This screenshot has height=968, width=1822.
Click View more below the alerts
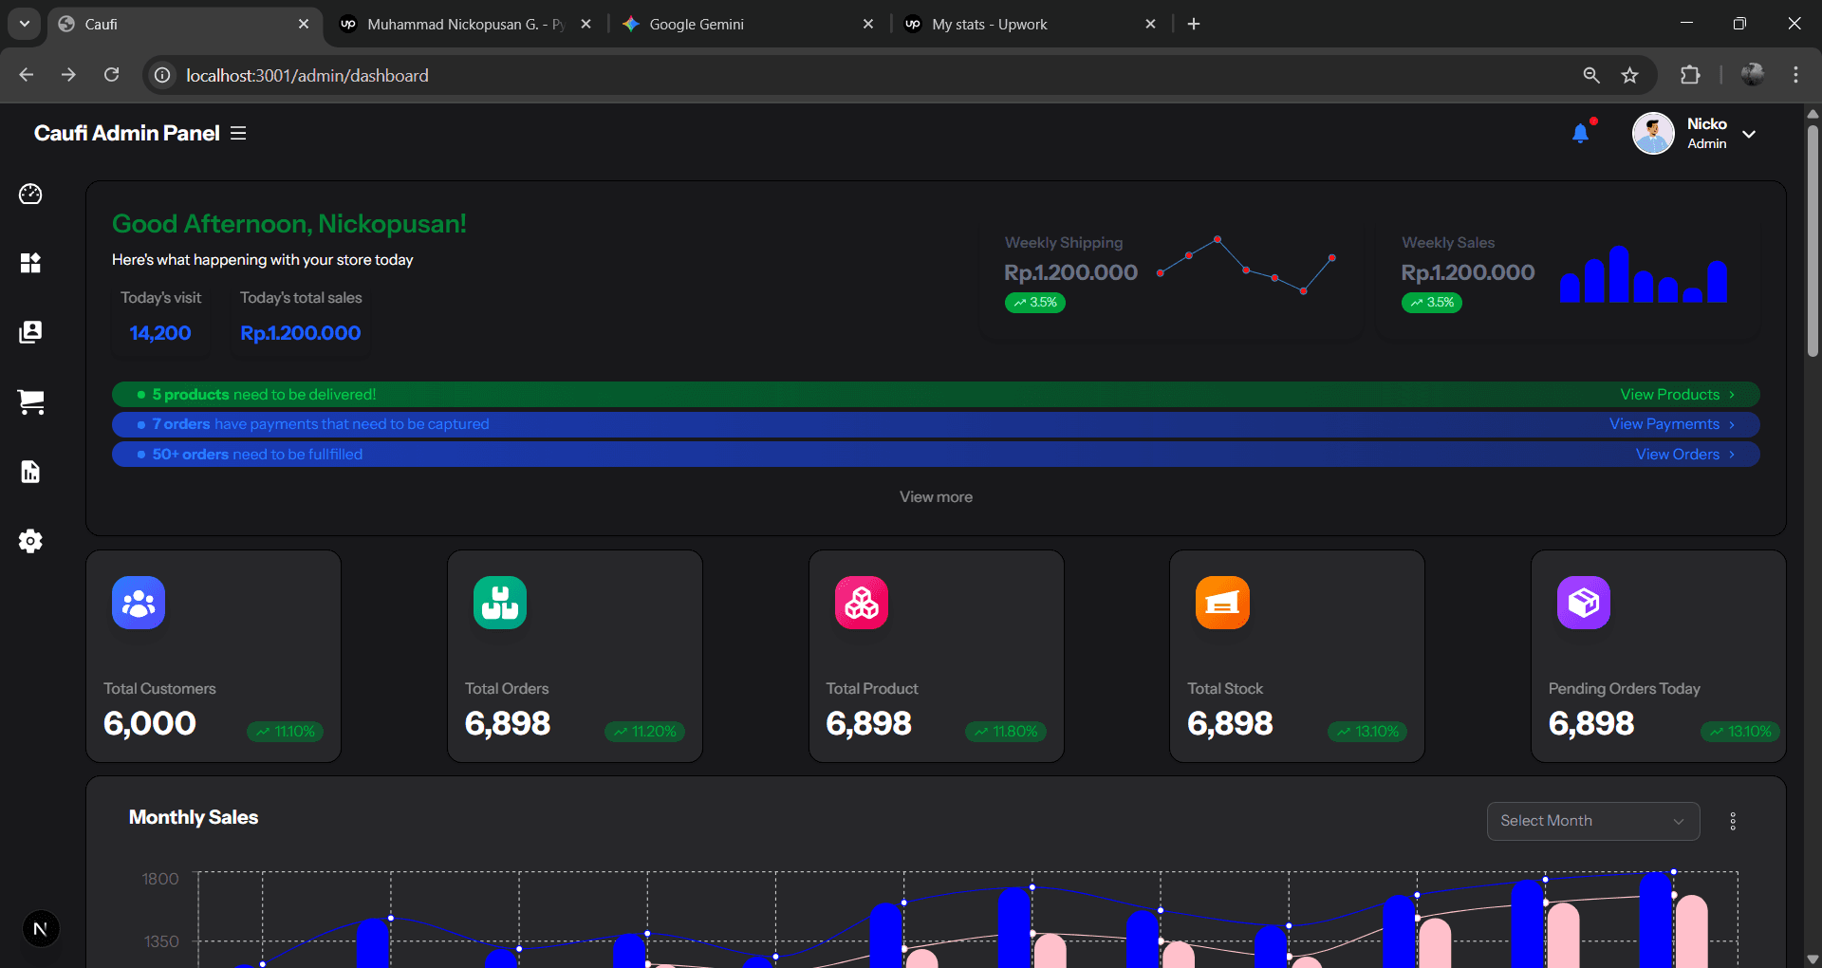point(936,497)
